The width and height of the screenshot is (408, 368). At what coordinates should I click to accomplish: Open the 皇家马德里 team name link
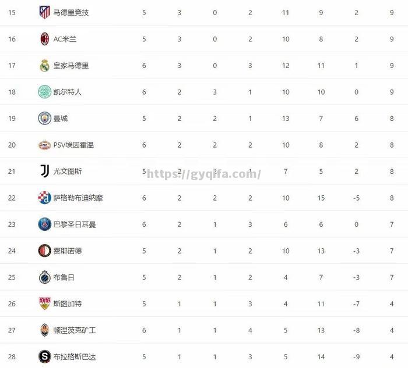[x=71, y=65]
